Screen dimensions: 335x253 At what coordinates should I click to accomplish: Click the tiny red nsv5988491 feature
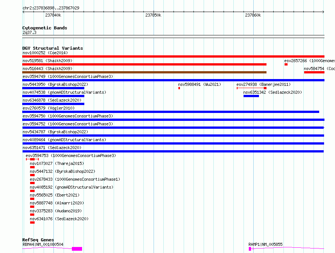click(179, 88)
